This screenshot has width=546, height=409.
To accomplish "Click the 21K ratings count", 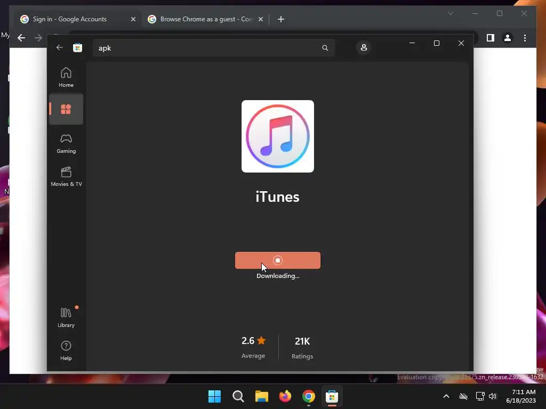I will coord(302,341).
